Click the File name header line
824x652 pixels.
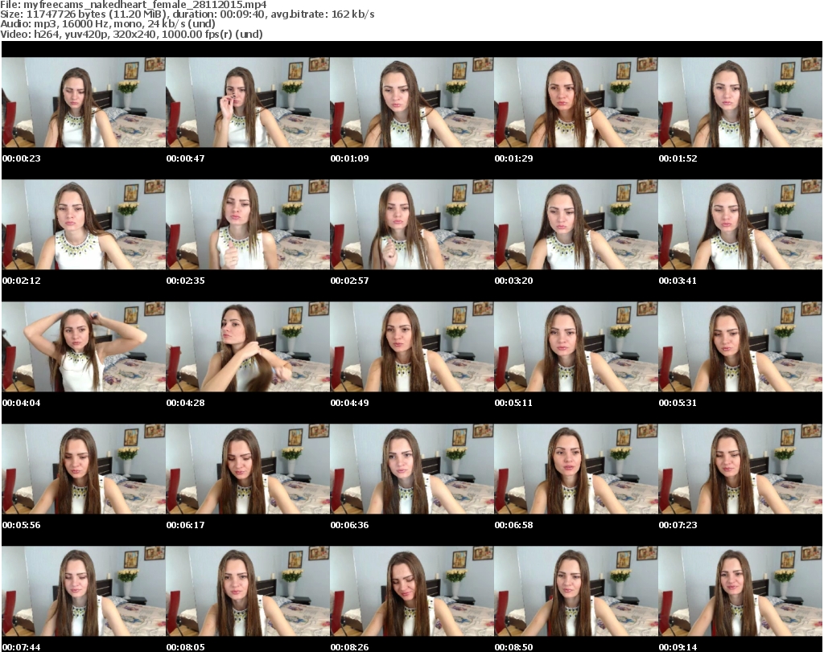(x=134, y=5)
